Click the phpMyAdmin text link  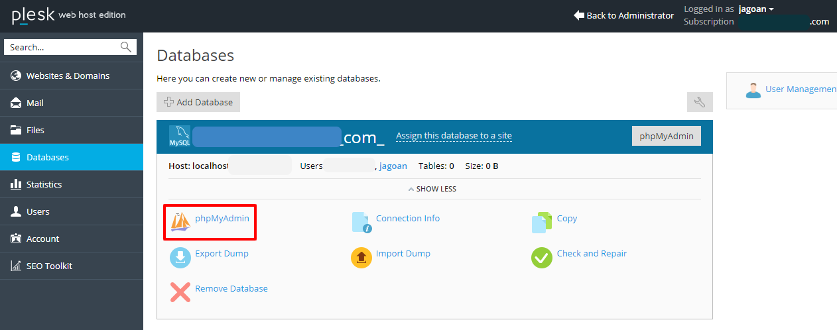[x=222, y=218]
